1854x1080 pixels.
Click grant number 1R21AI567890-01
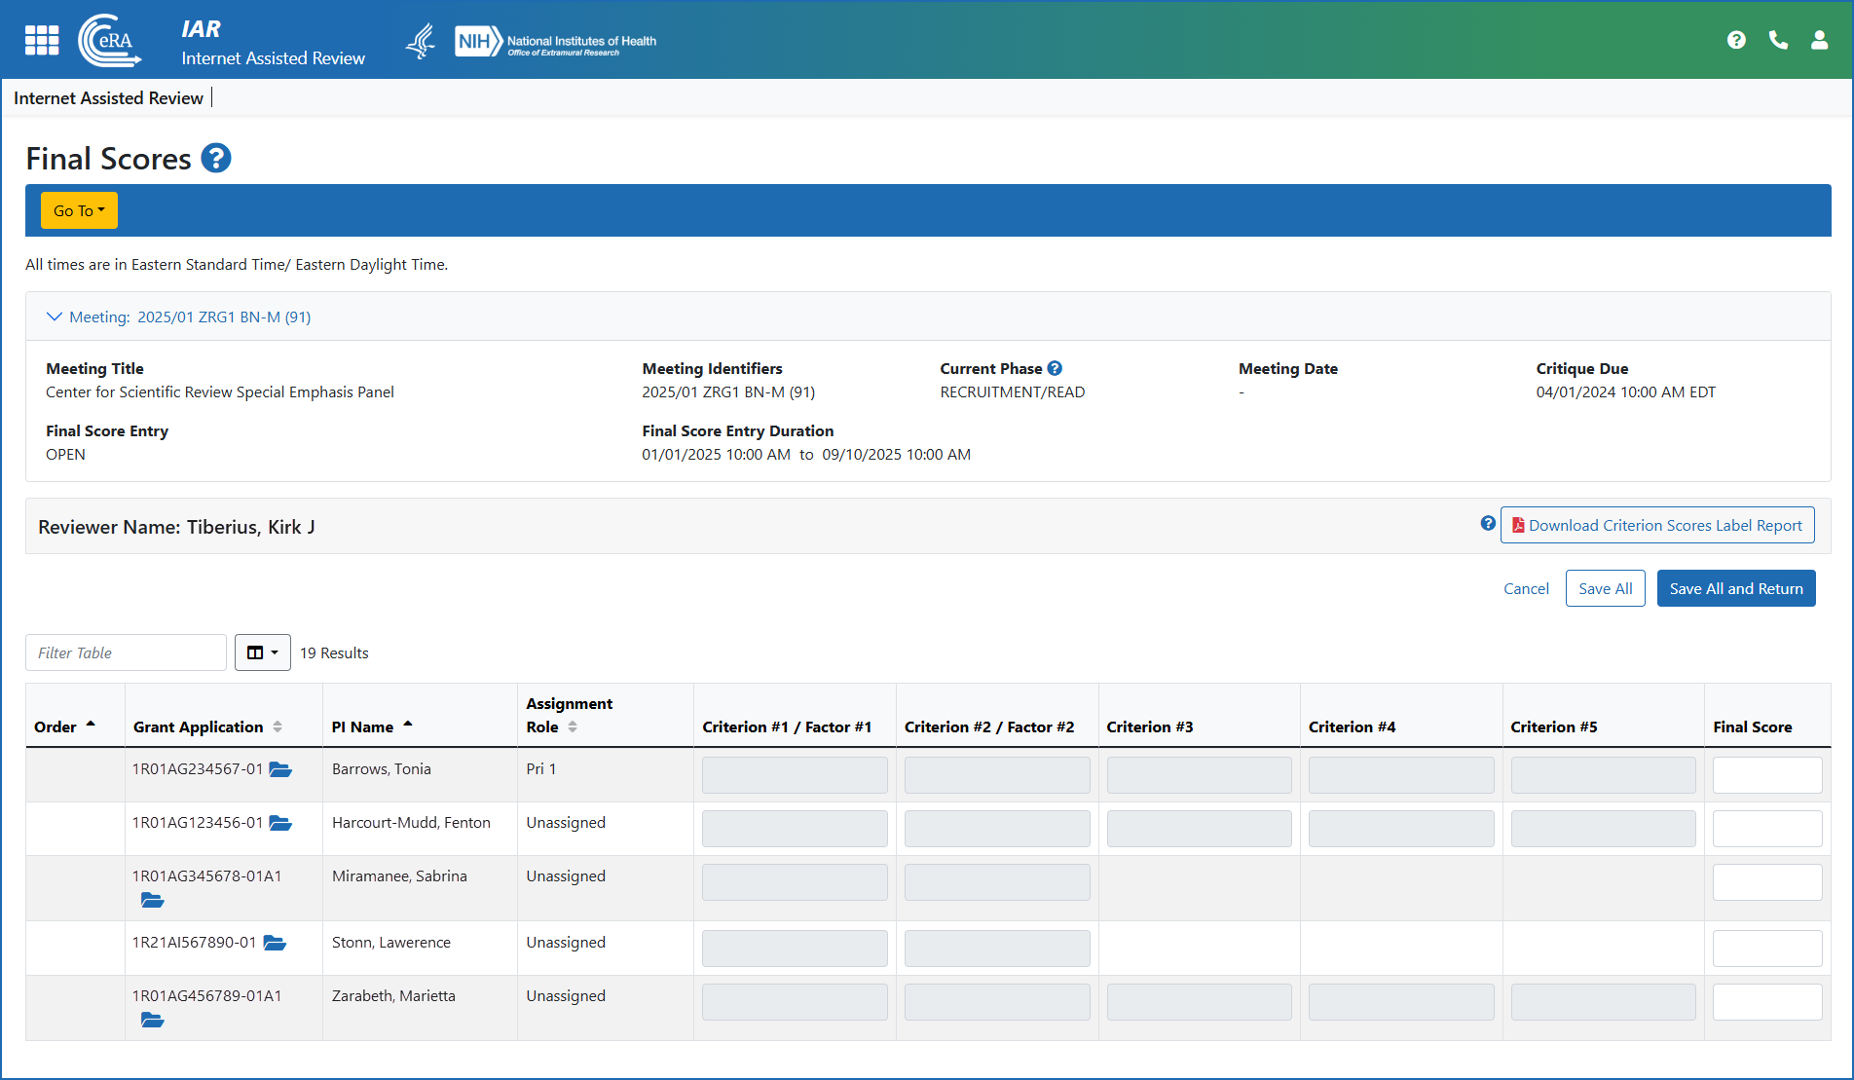tap(195, 943)
